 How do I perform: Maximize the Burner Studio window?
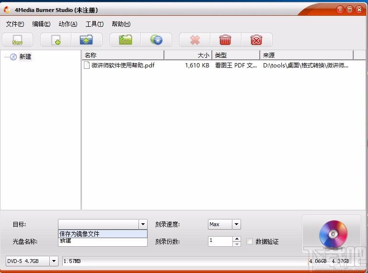[x=350, y=10]
